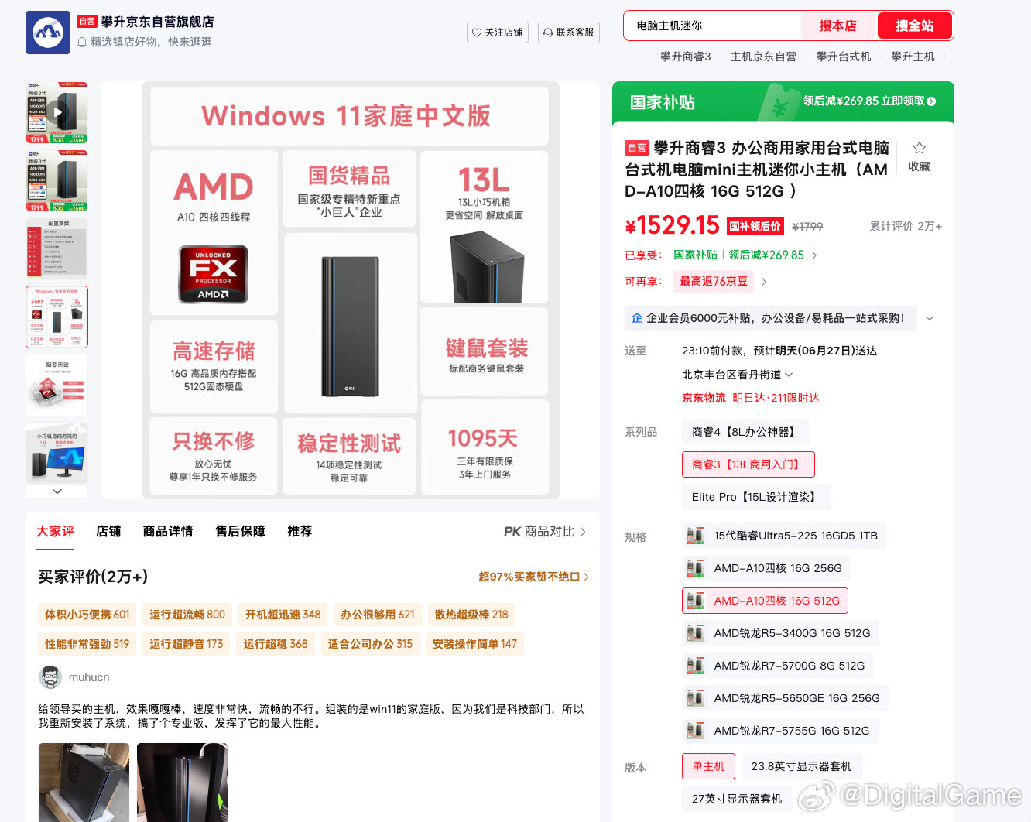Select series 商睿3【13L商用入门】

click(x=748, y=464)
